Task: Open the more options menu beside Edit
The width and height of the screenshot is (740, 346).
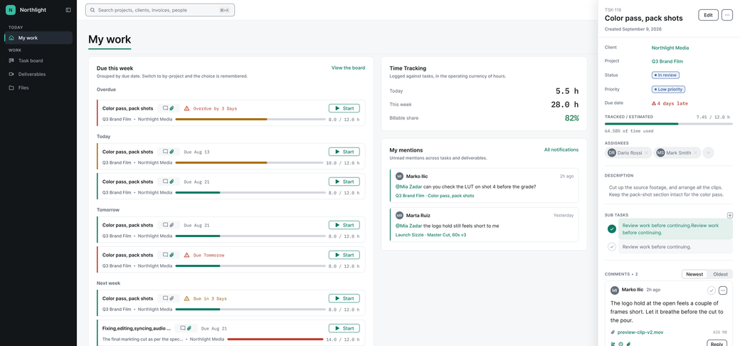Action: [726, 15]
